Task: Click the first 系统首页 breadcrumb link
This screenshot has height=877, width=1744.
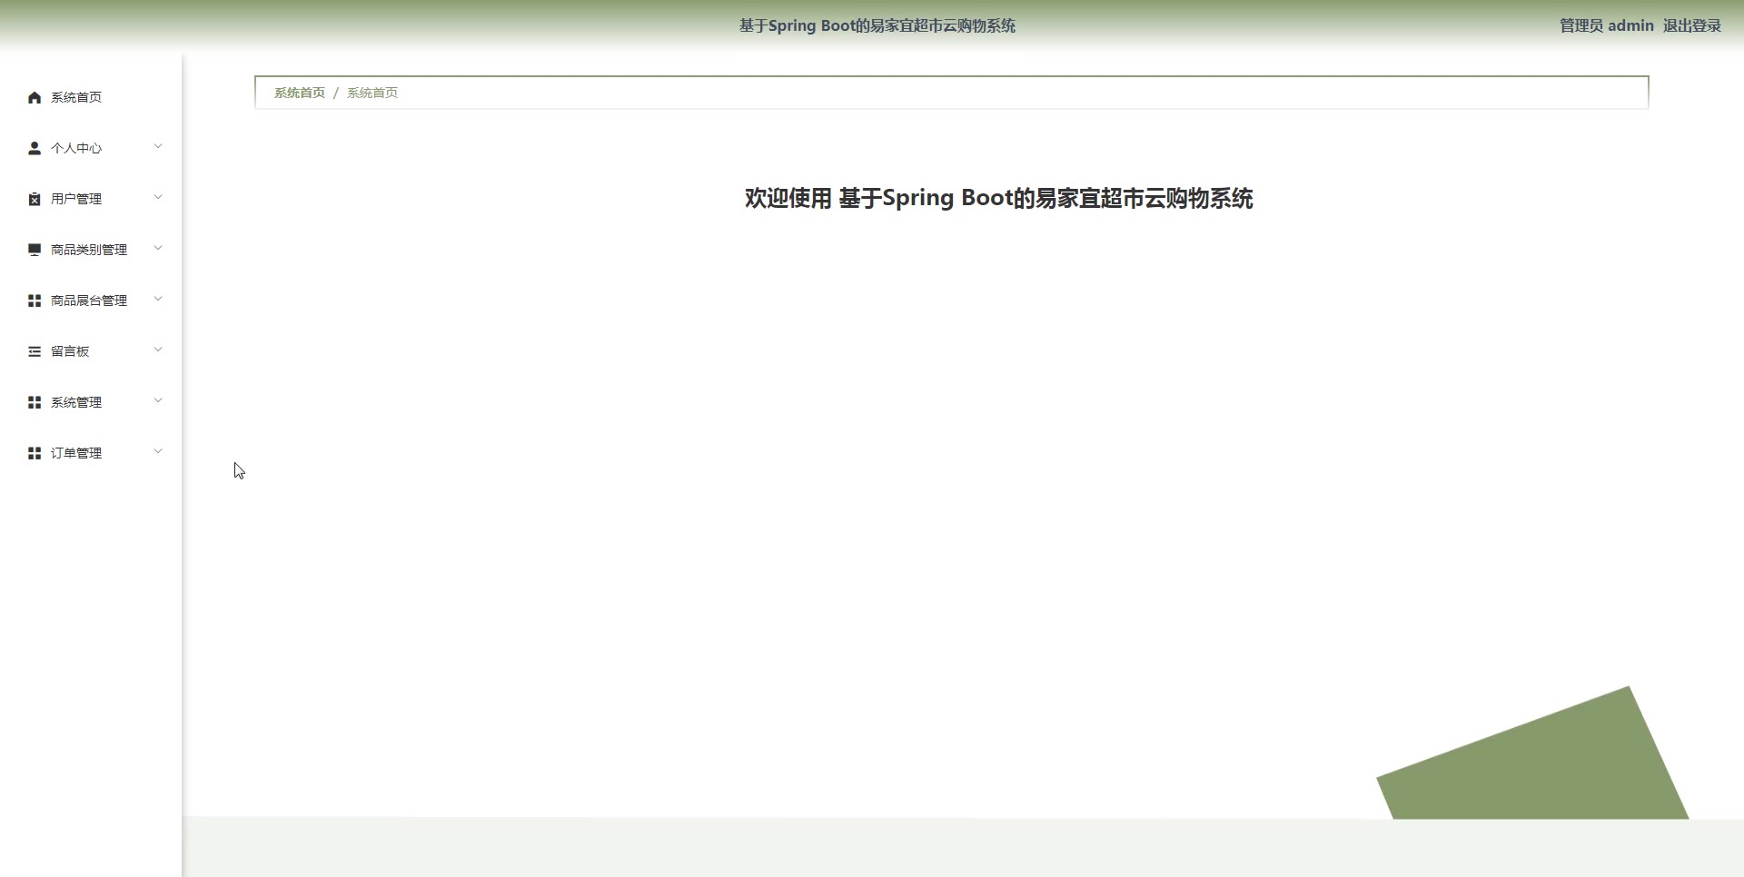Action: [x=300, y=93]
